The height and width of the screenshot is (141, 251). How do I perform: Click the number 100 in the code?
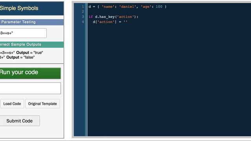[159, 7]
